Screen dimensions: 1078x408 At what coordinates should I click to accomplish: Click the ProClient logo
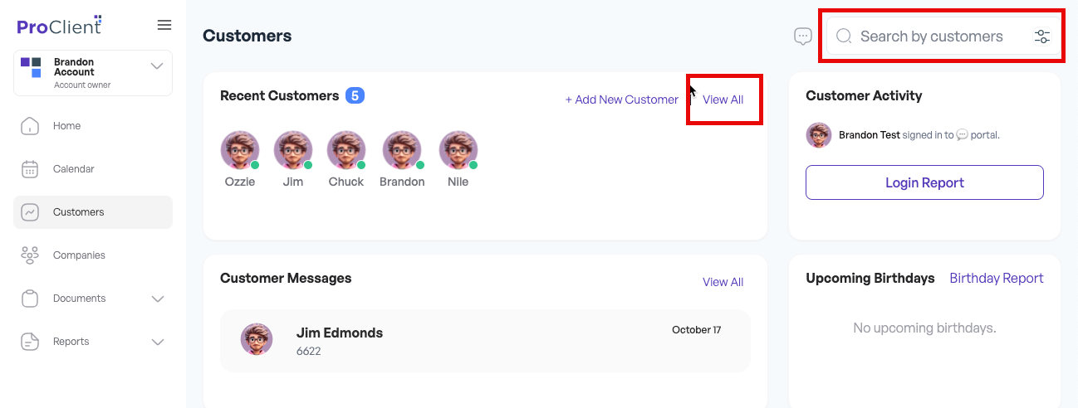[x=60, y=25]
